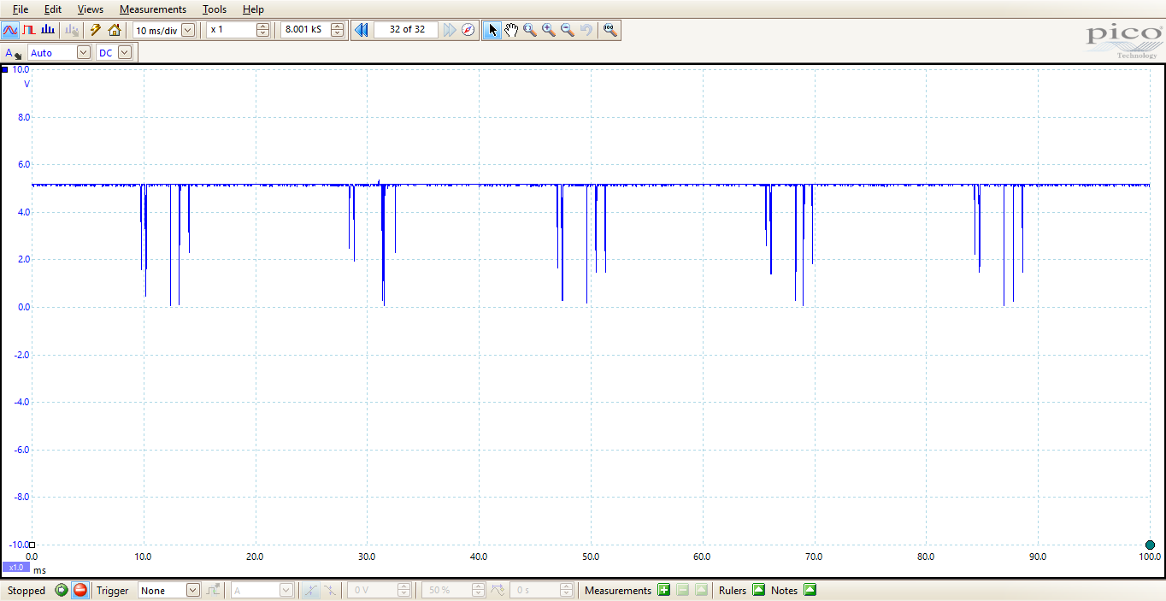Decrease sample count 8.001 kS
The height and width of the screenshot is (601, 1166).
coord(338,34)
